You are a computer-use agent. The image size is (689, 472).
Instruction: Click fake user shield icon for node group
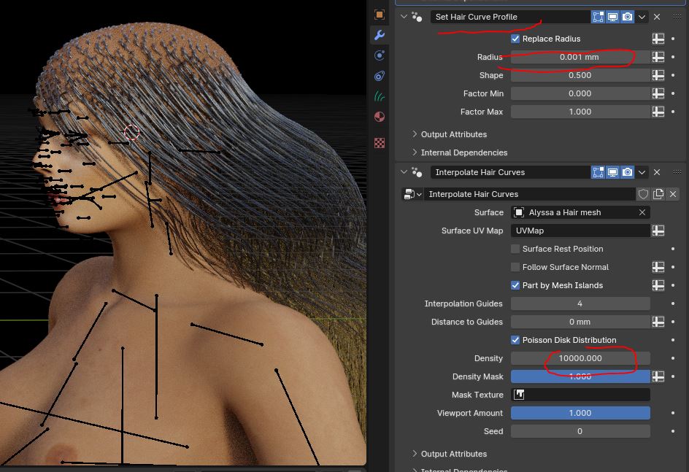[644, 194]
